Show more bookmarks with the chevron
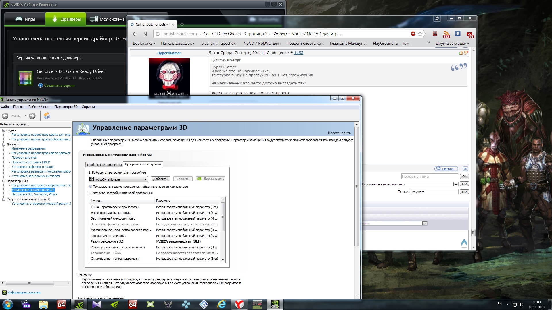This screenshot has height=310, width=552. (428, 42)
